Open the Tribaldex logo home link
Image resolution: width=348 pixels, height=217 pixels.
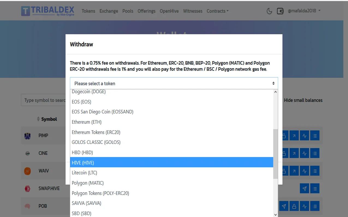(x=47, y=11)
